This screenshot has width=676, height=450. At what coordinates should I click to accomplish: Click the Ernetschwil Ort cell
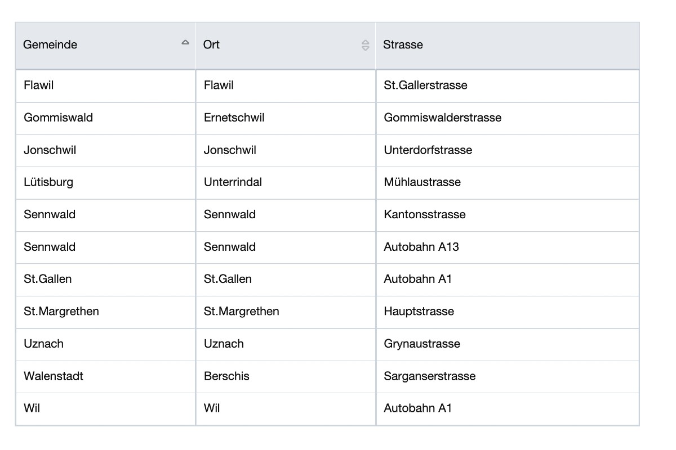(234, 118)
